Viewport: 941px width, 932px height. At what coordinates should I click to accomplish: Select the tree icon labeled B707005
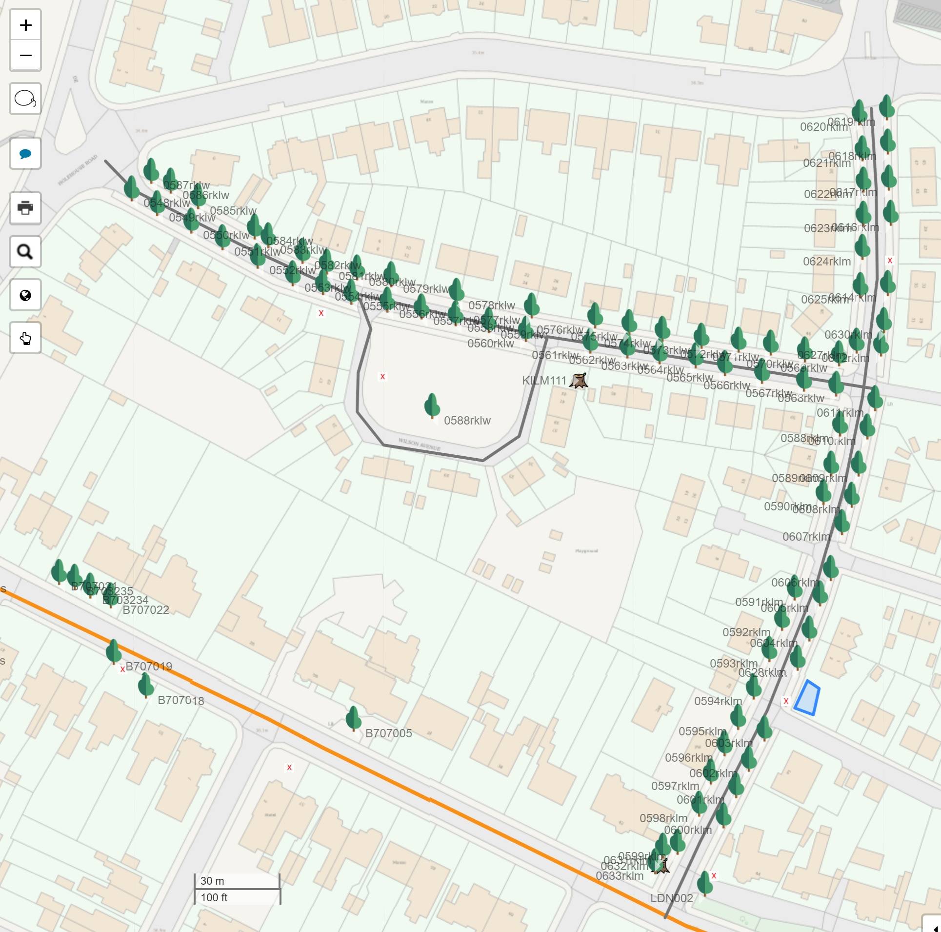(x=353, y=718)
